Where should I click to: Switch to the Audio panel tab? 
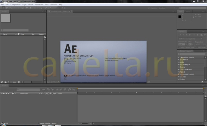click(188, 11)
